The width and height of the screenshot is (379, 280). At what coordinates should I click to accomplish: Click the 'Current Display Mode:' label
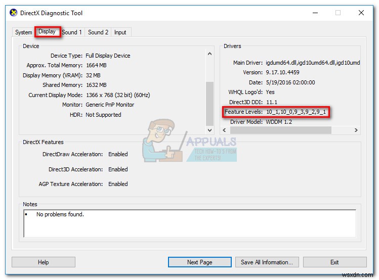coord(55,95)
